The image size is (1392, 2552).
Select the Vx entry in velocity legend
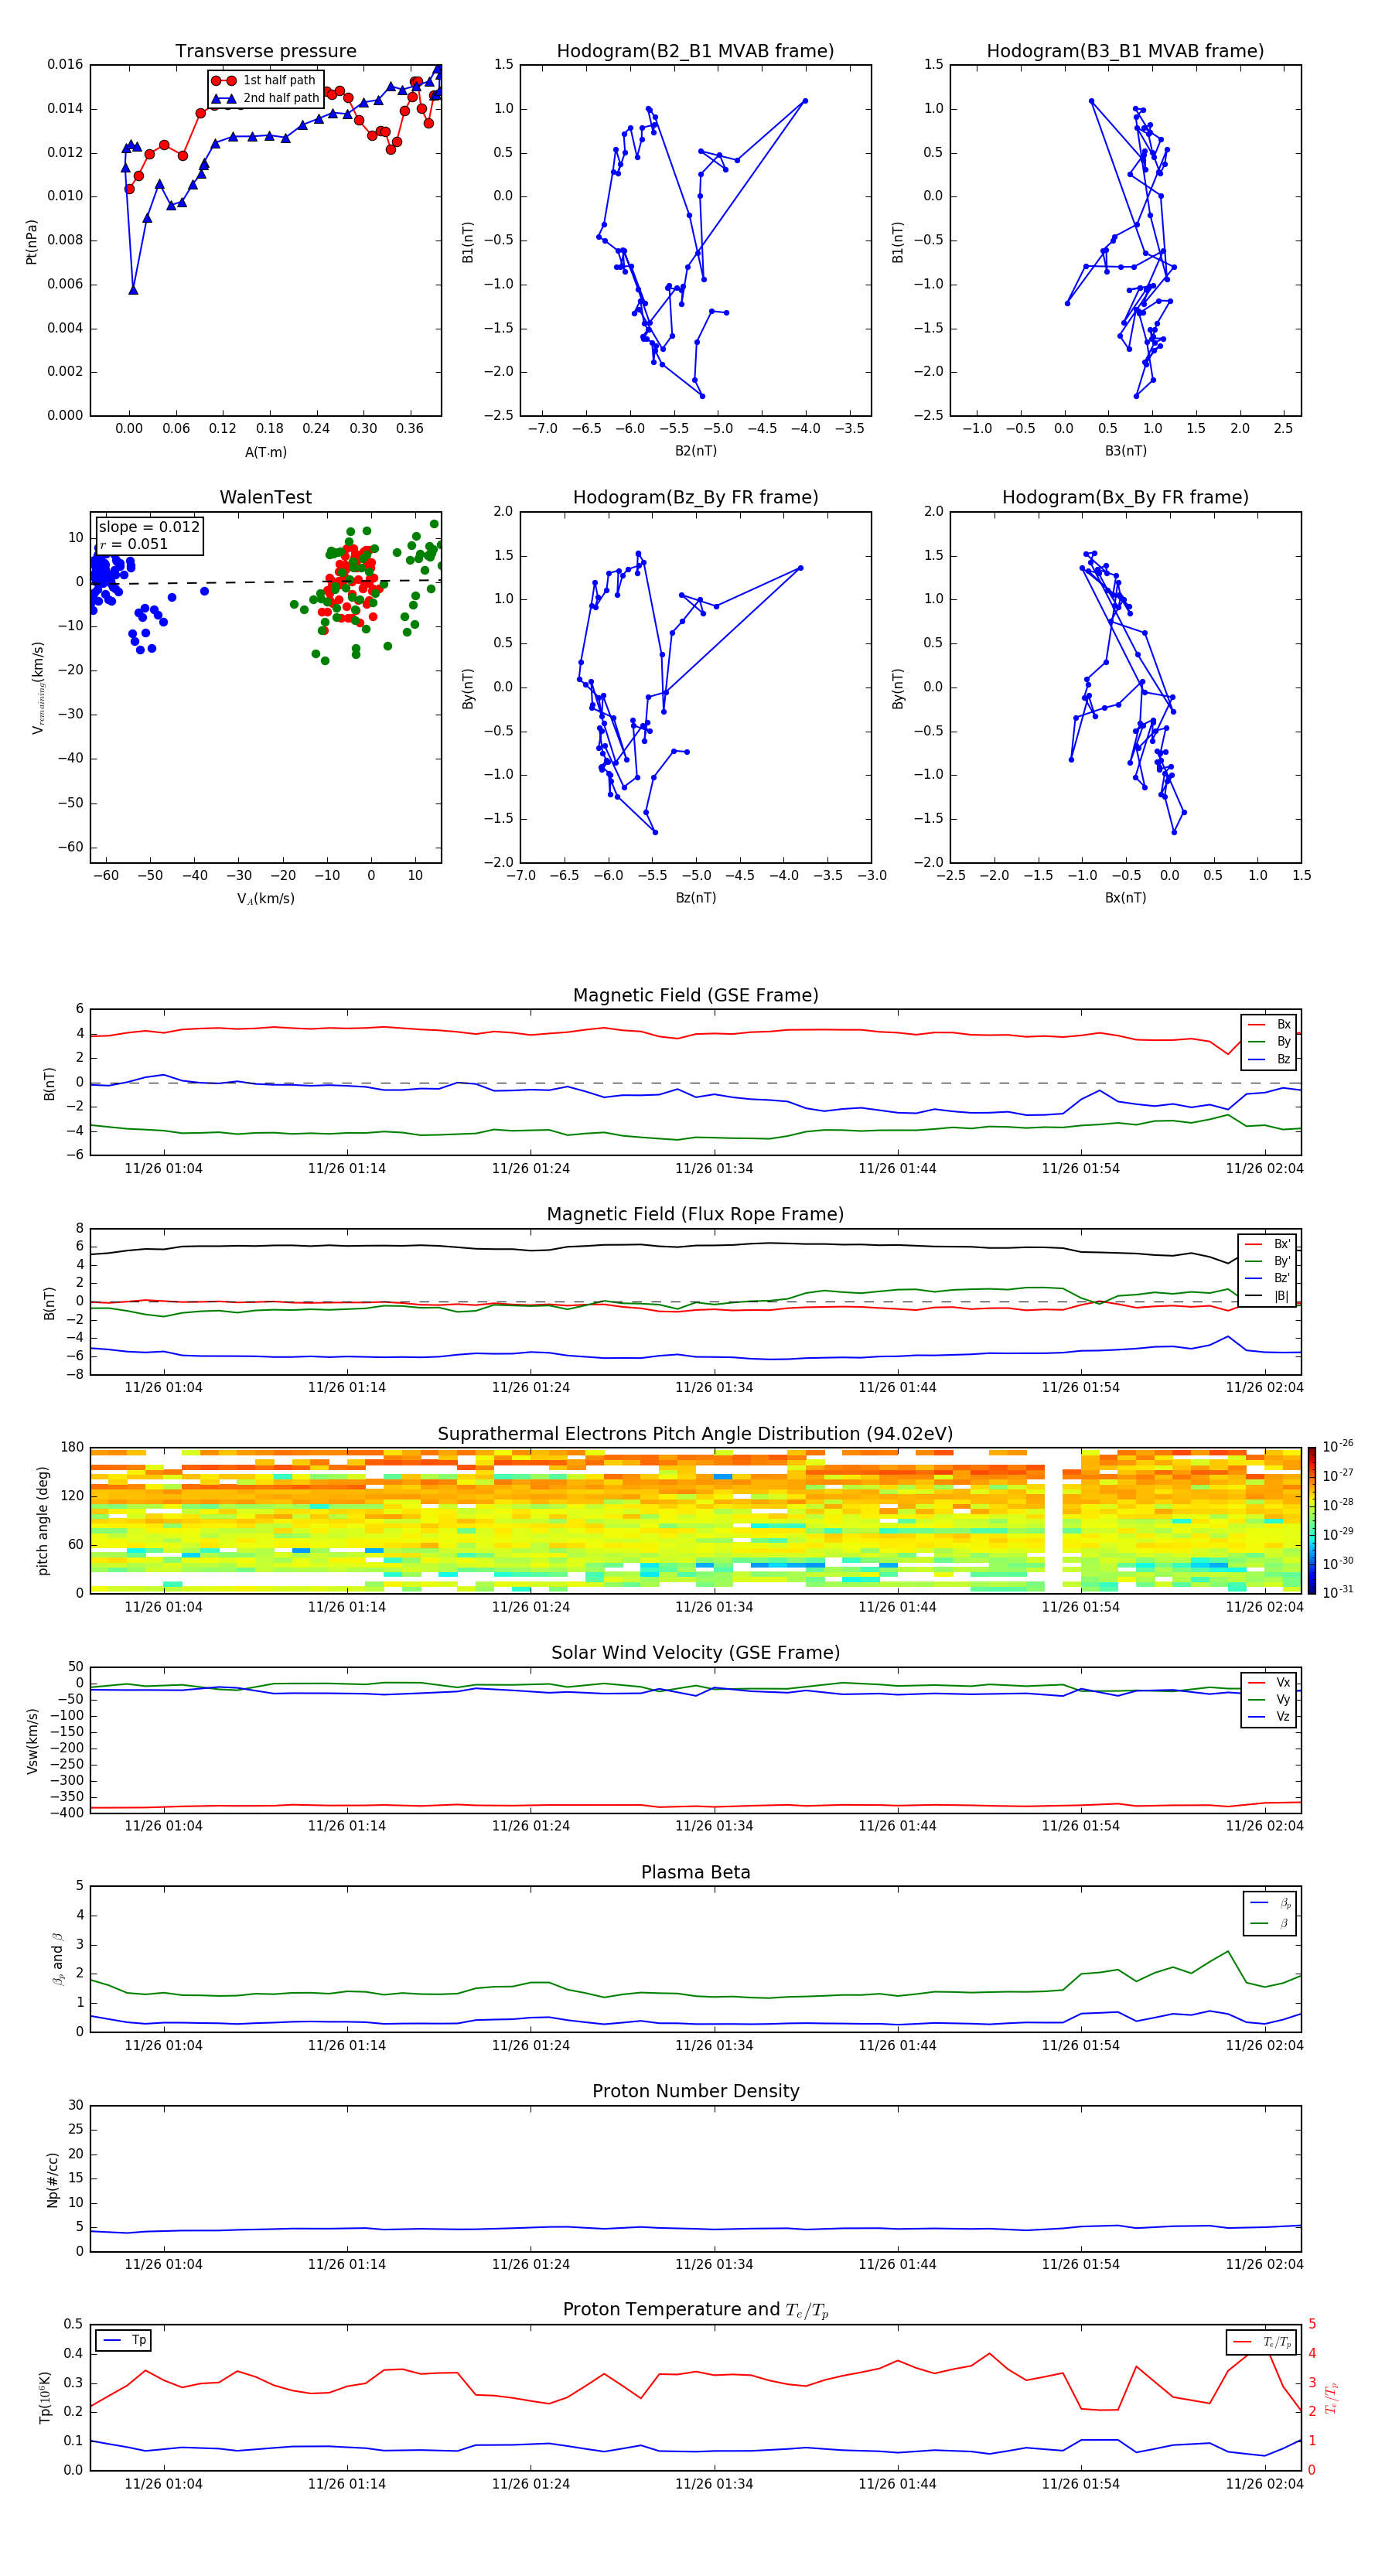point(1269,1682)
